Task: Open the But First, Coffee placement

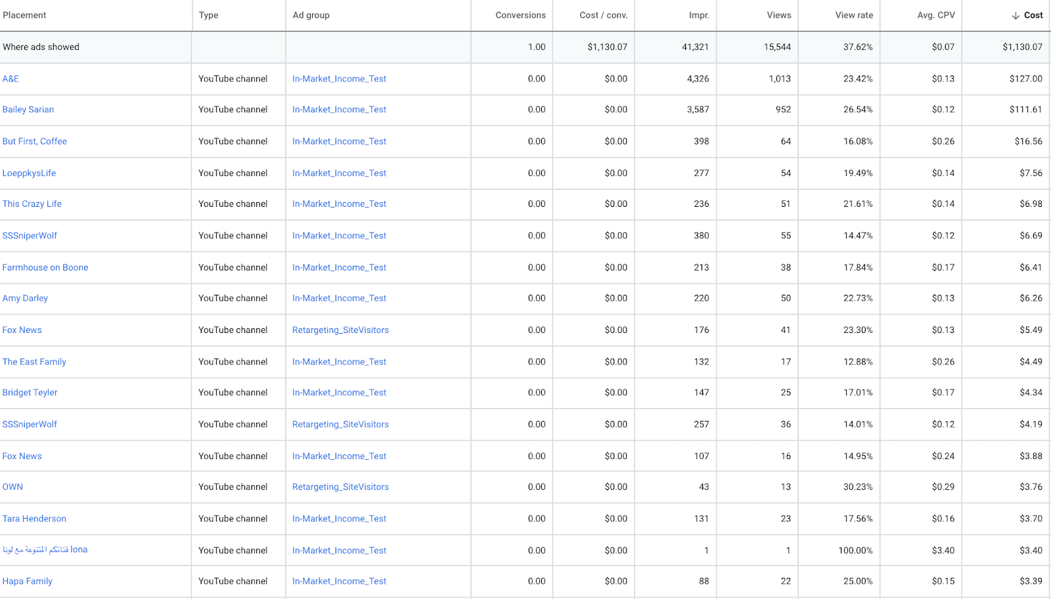Action: (x=35, y=141)
